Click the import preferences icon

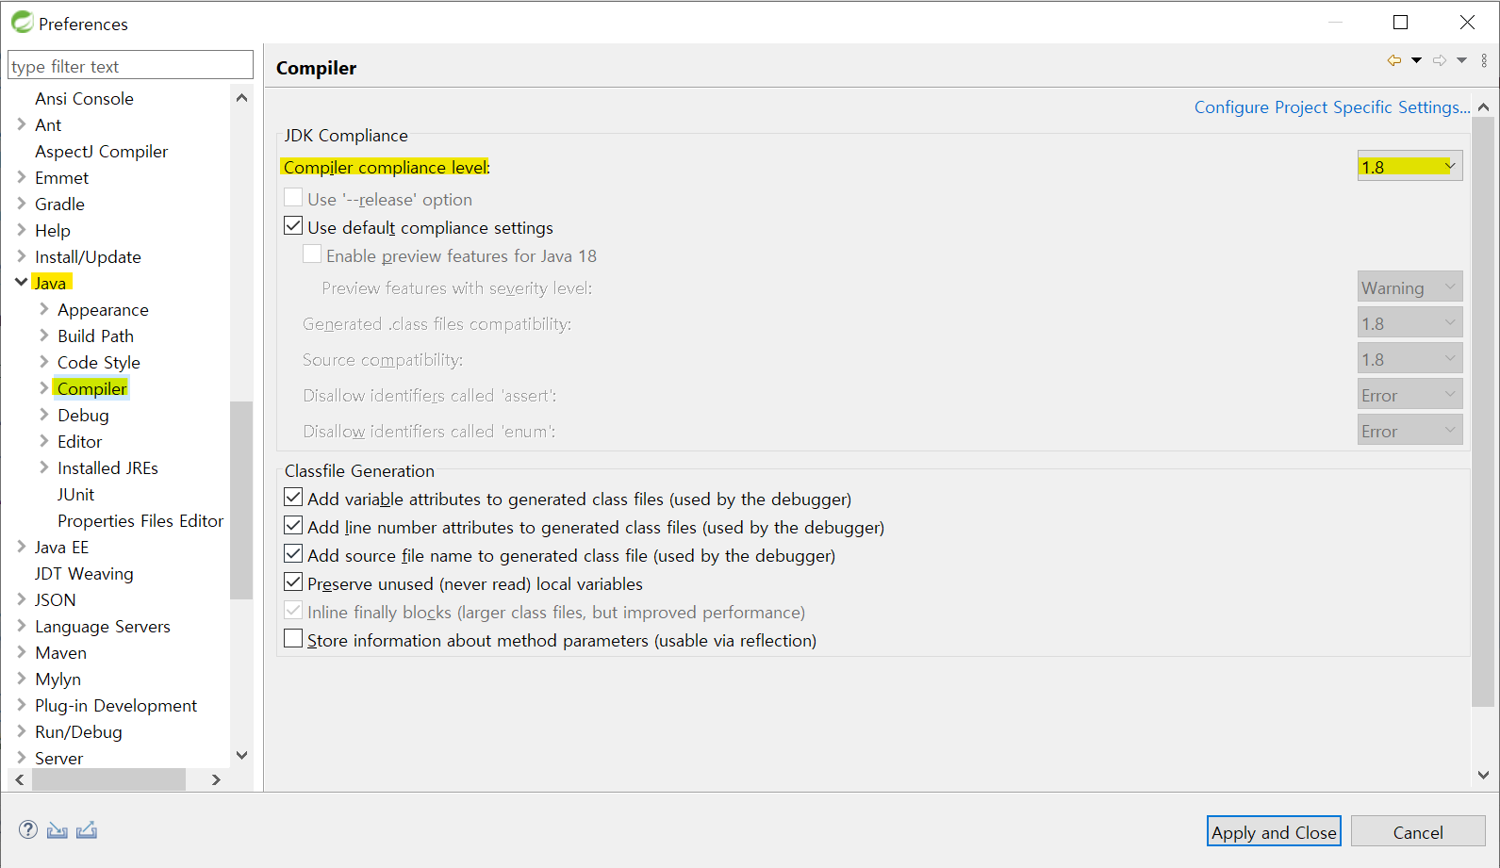click(x=58, y=829)
